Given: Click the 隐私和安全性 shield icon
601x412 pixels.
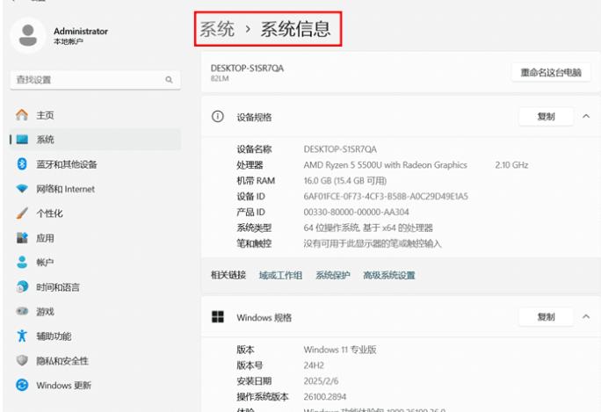Looking at the screenshot, I should coord(22,360).
